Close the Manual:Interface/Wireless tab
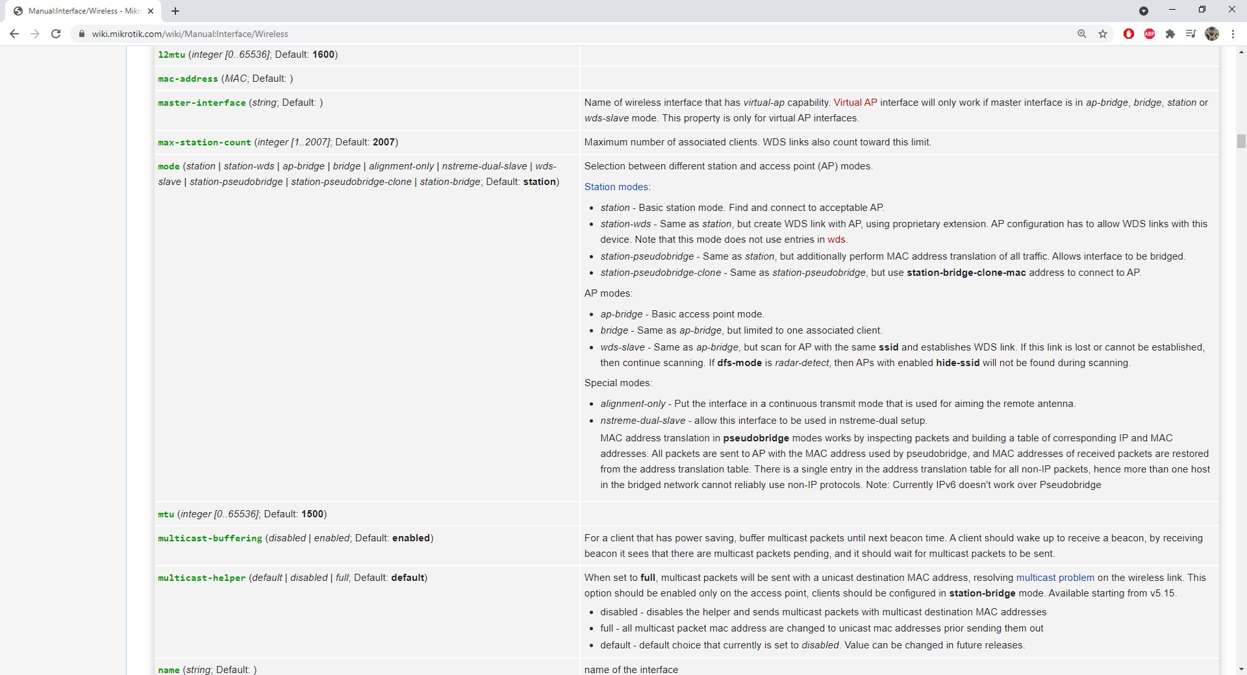This screenshot has width=1247, height=675. 151,11
